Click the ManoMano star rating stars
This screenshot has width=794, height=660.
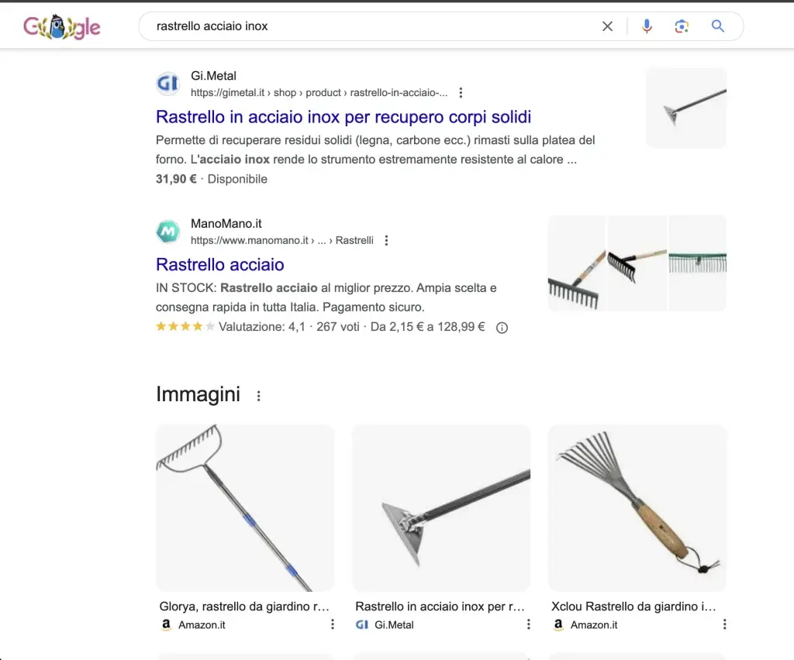point(185,326)
